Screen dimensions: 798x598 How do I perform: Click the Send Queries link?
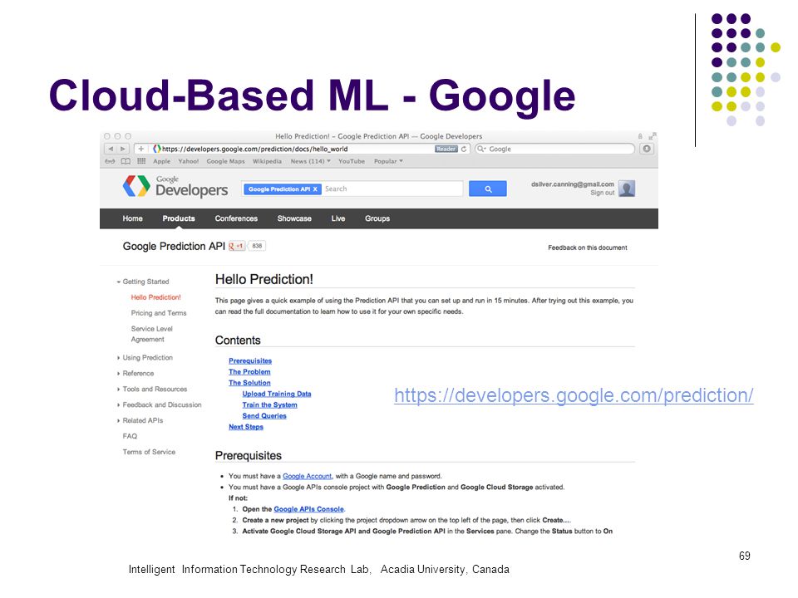point(264,416)
